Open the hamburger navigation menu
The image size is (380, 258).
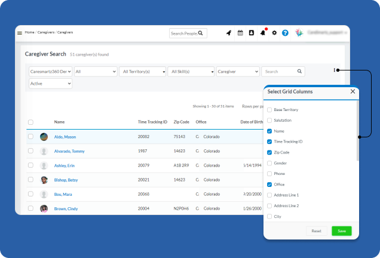coord(20,33)
